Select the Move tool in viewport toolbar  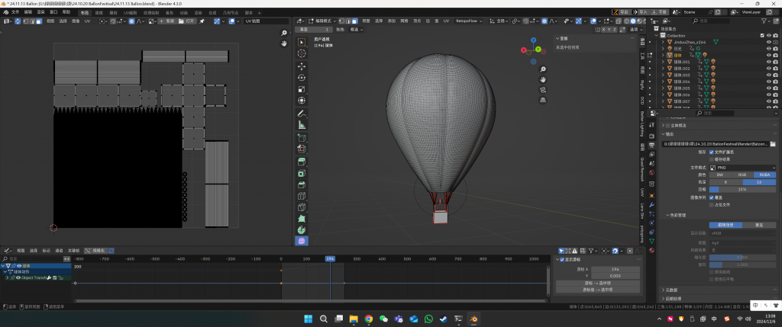point(301,66)
